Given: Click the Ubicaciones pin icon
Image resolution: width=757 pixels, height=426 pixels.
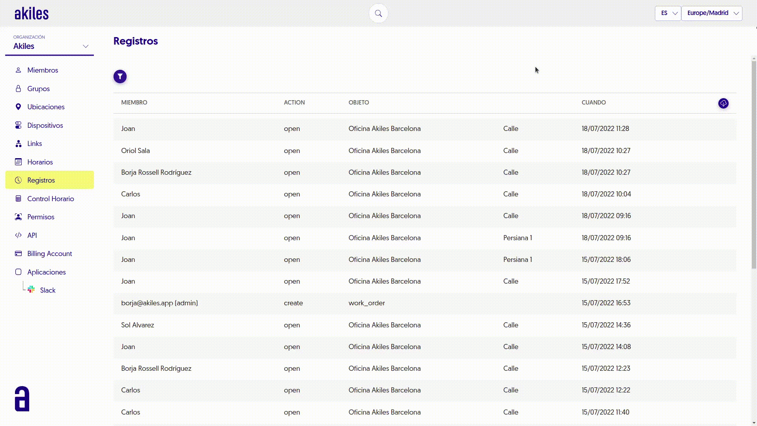Looking at the screenshot, I should click(x=18, y=107).
